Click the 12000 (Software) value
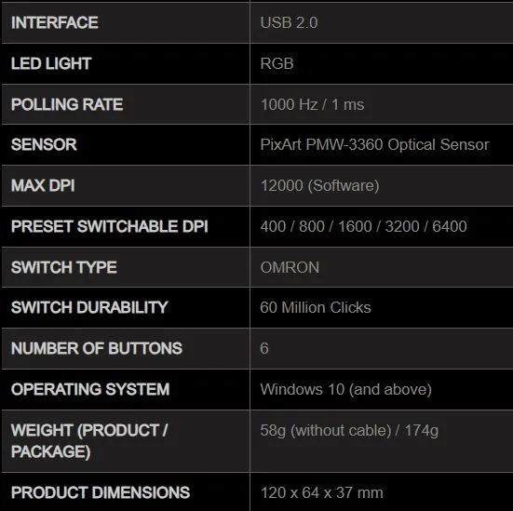Viewport: 513px width, 511px height. click(x=319, y=185)
